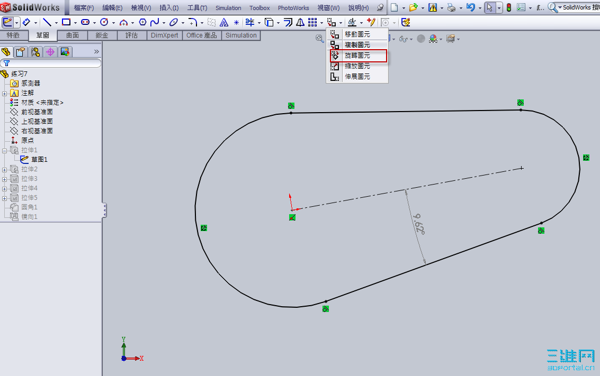Click the Mirror Entities icon
This screenshot has width=600, height=376.
(x=300, y=23)
